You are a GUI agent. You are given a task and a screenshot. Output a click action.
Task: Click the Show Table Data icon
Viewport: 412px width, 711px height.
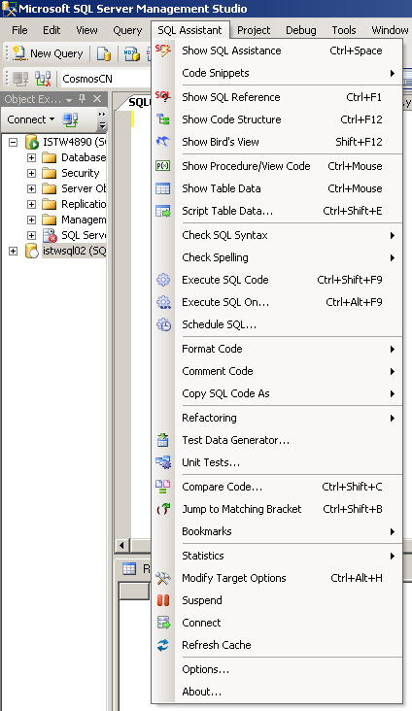coord(163,188)
